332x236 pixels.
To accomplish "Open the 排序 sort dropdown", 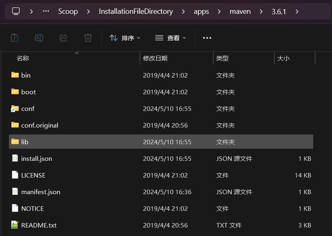I will coord(125,38).
